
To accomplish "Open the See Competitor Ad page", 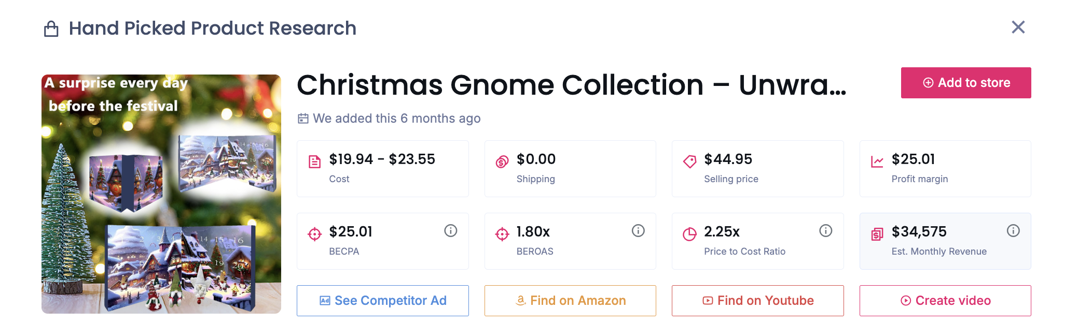I will tap(382, 300).
